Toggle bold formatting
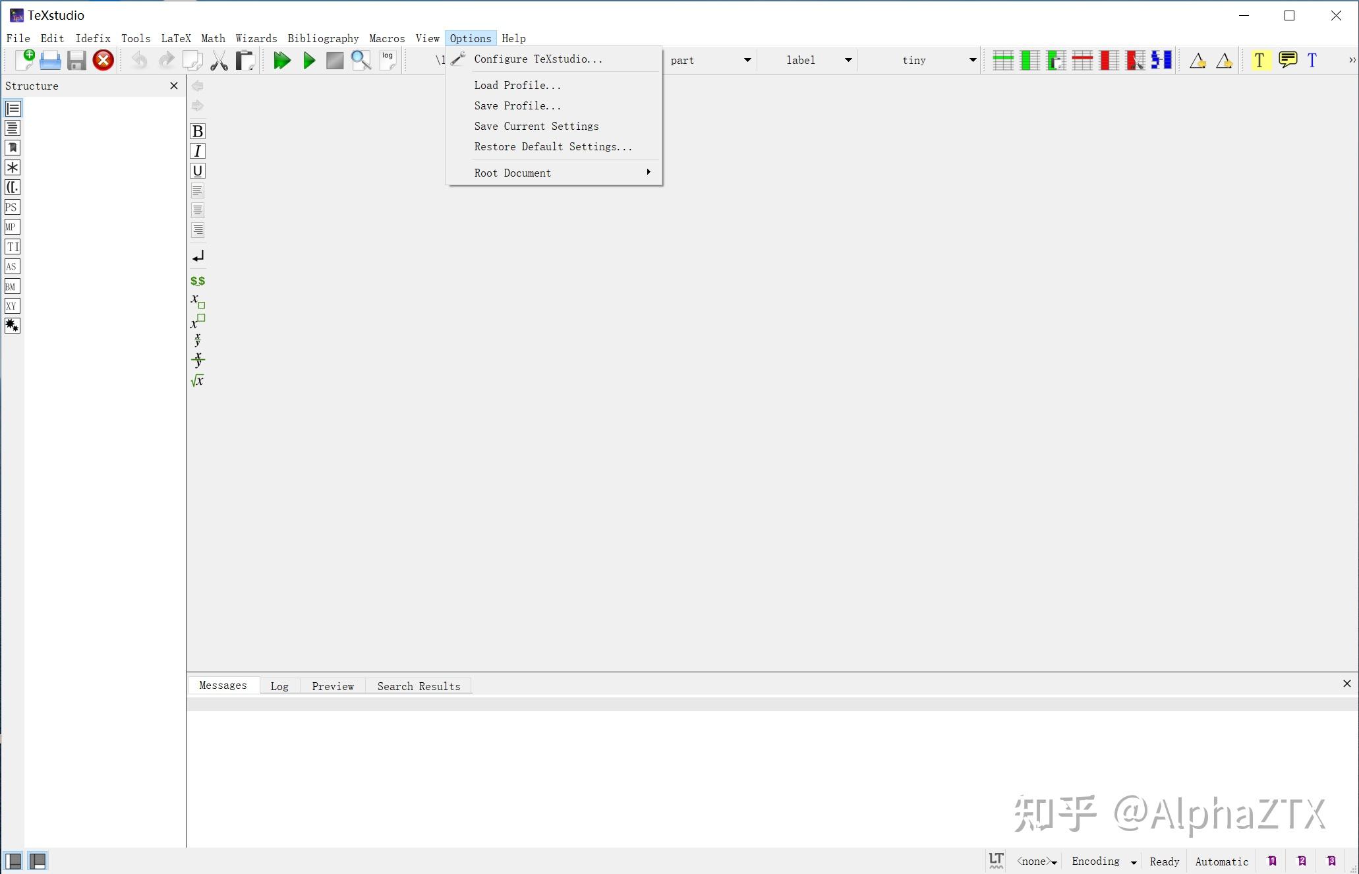This screenshot has height=874, width=1359. coord(197,131)
